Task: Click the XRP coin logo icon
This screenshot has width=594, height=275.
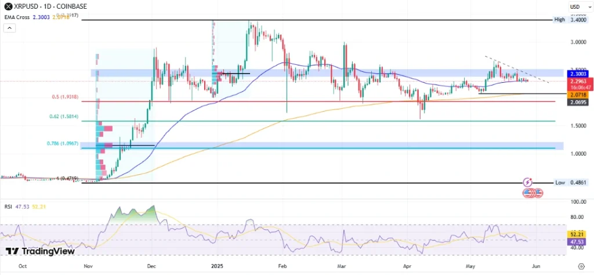Action: click(8, 6)
